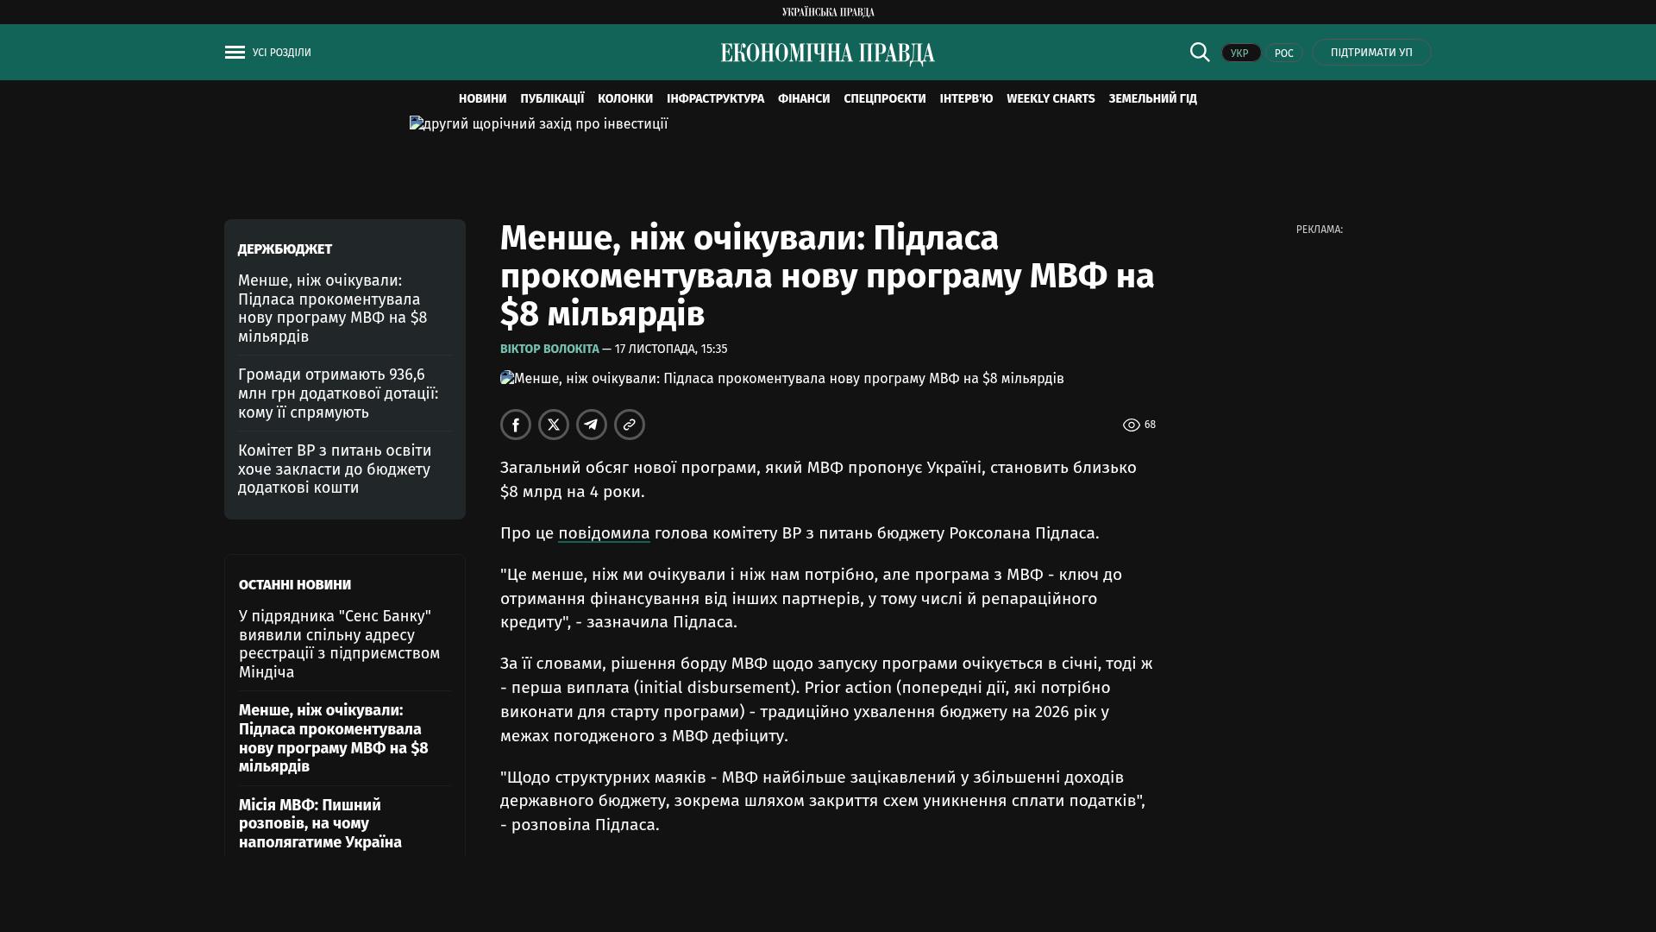Switch language to УКР

coord(1240,54)
